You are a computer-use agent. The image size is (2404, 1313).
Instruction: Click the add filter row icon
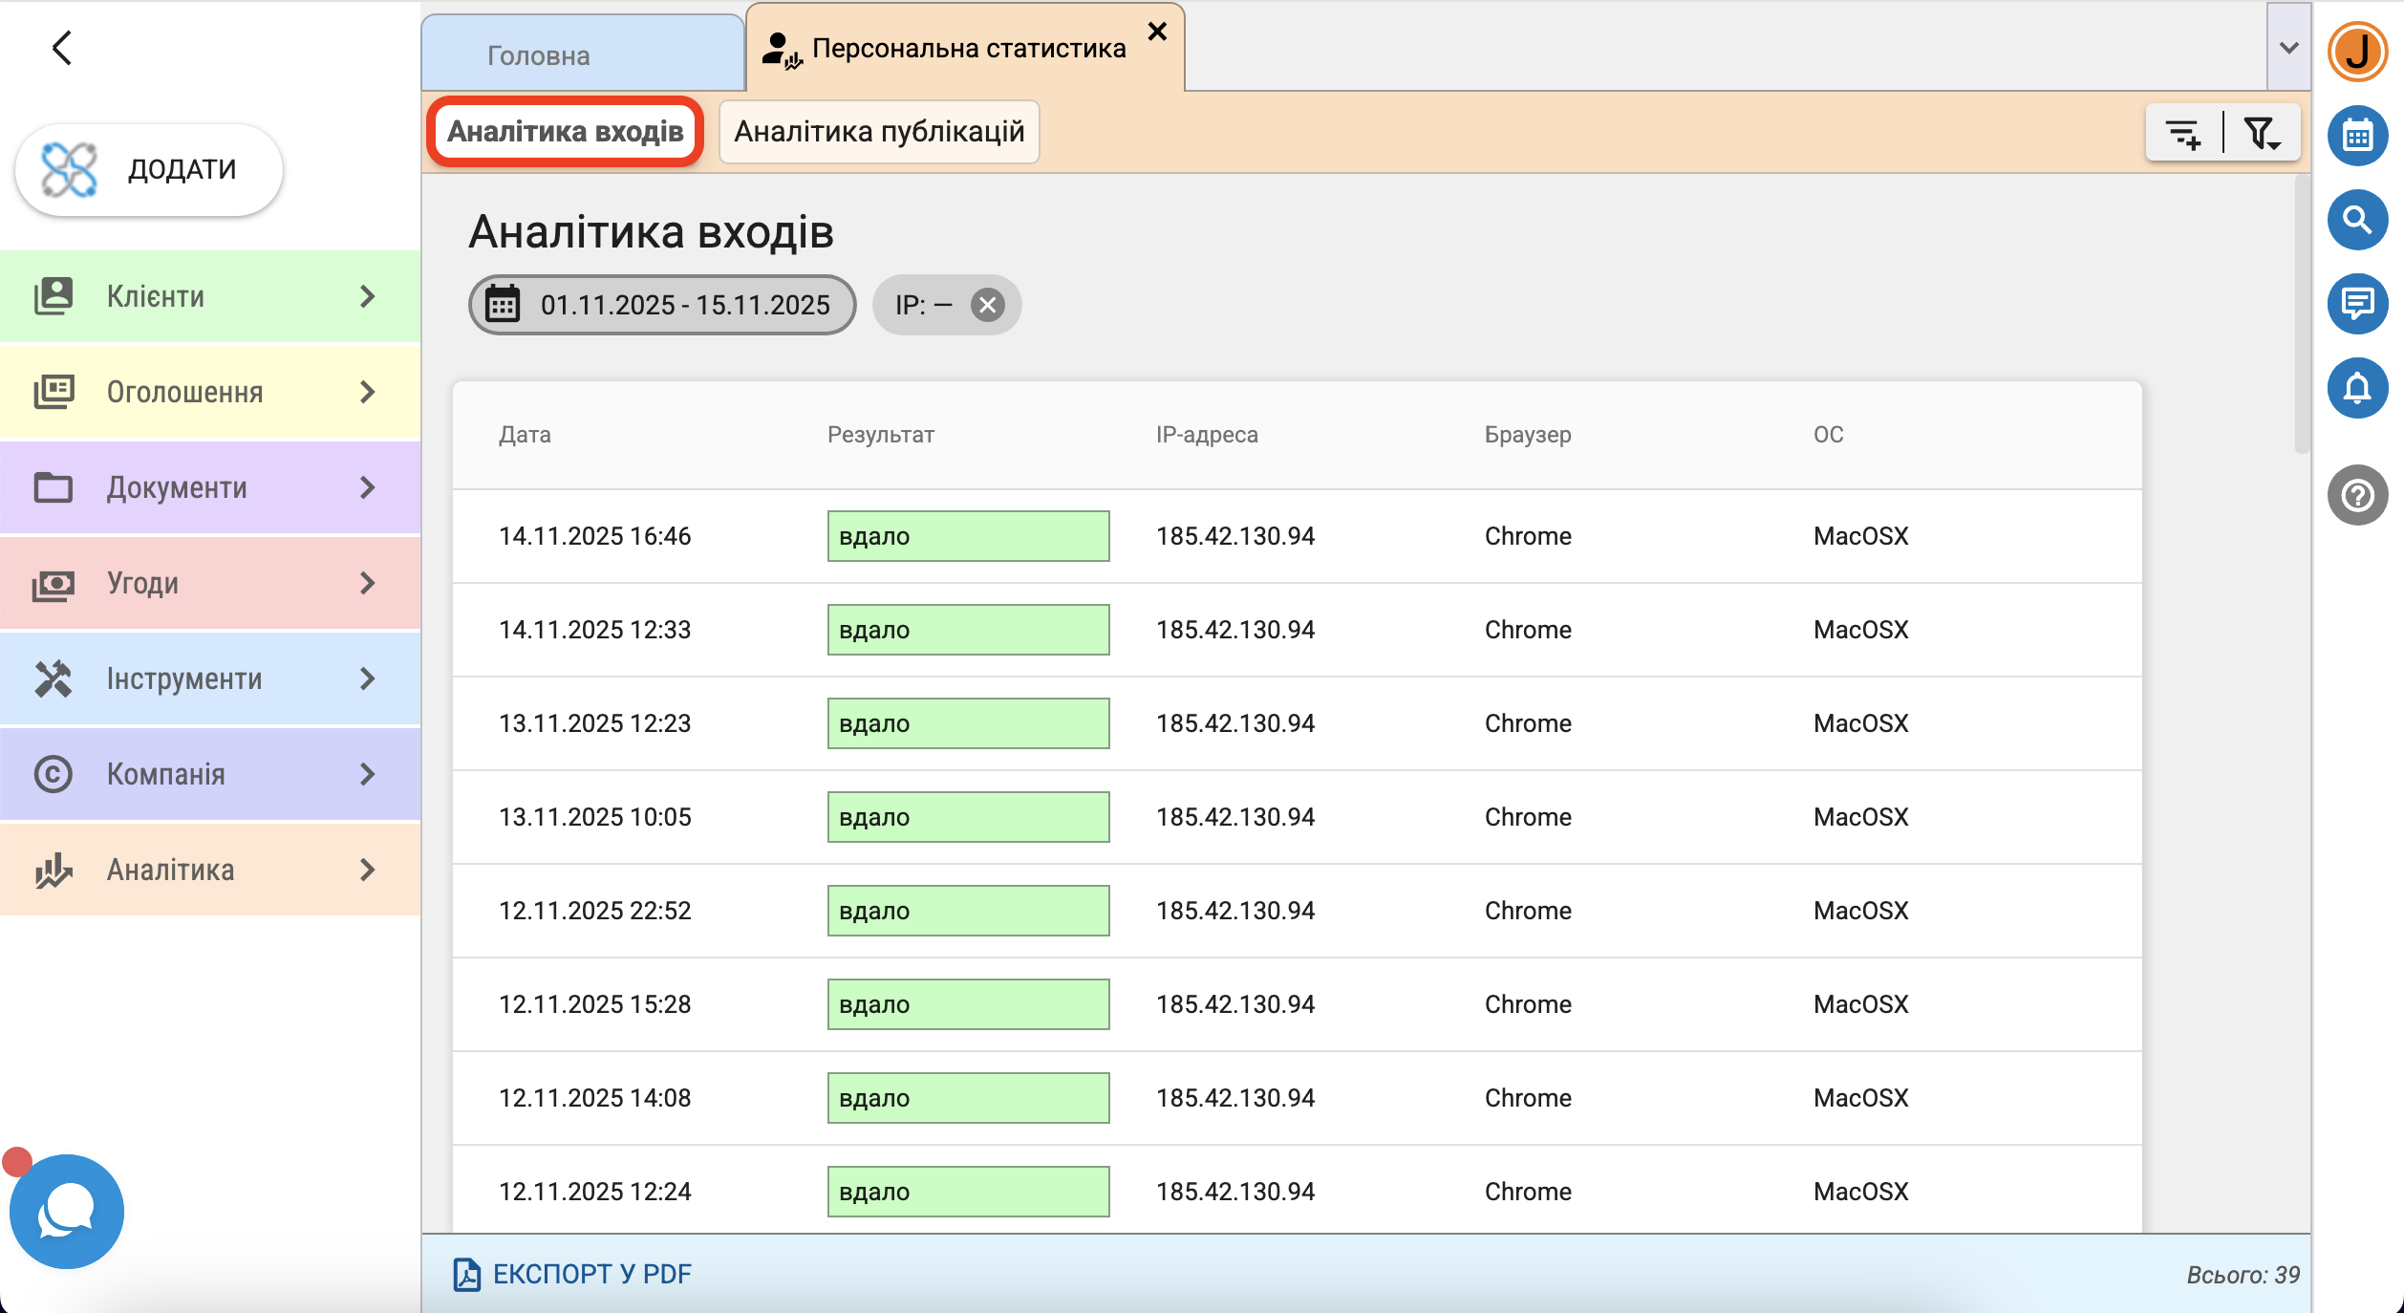[2183, 133]
